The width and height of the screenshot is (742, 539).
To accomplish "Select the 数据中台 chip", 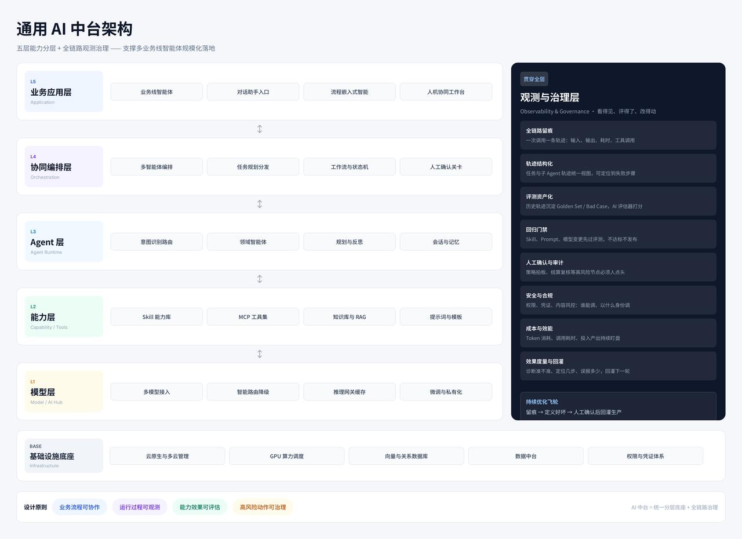I will 526,456.
